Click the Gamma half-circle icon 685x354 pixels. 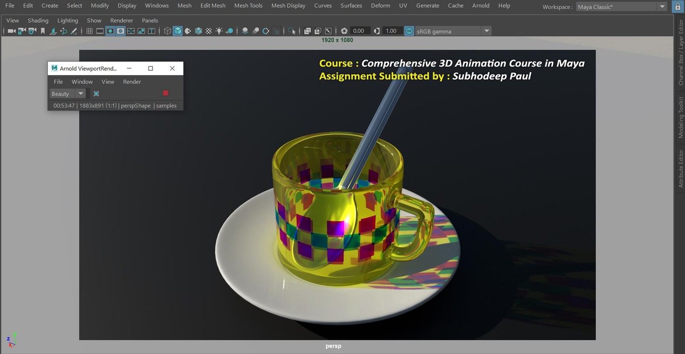[377, 31]
